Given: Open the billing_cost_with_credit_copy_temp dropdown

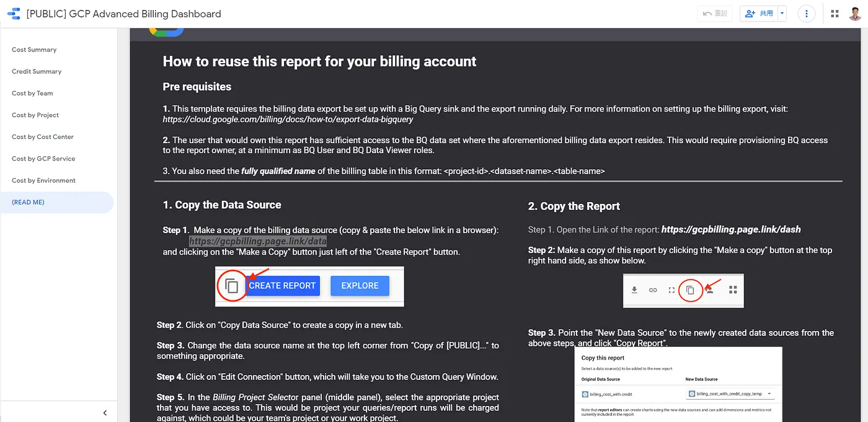Looking at the screenshot, I should tap(731, 393).
